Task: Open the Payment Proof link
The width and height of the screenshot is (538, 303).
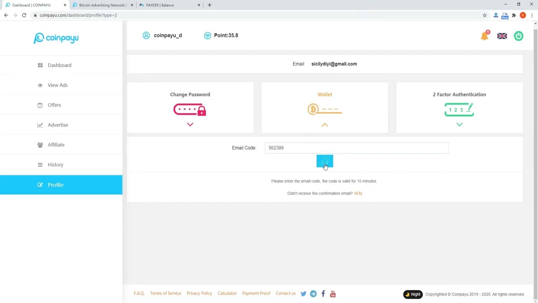Action: (x=256, y=293)
